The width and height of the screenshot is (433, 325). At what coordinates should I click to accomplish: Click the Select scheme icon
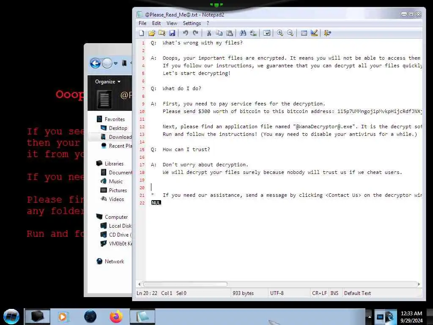(x=304, y=33)
